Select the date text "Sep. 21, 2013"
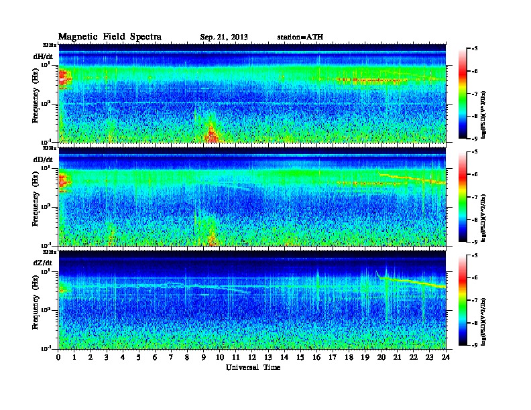This screenshot has height=410, width=531. tap(224, 38)
